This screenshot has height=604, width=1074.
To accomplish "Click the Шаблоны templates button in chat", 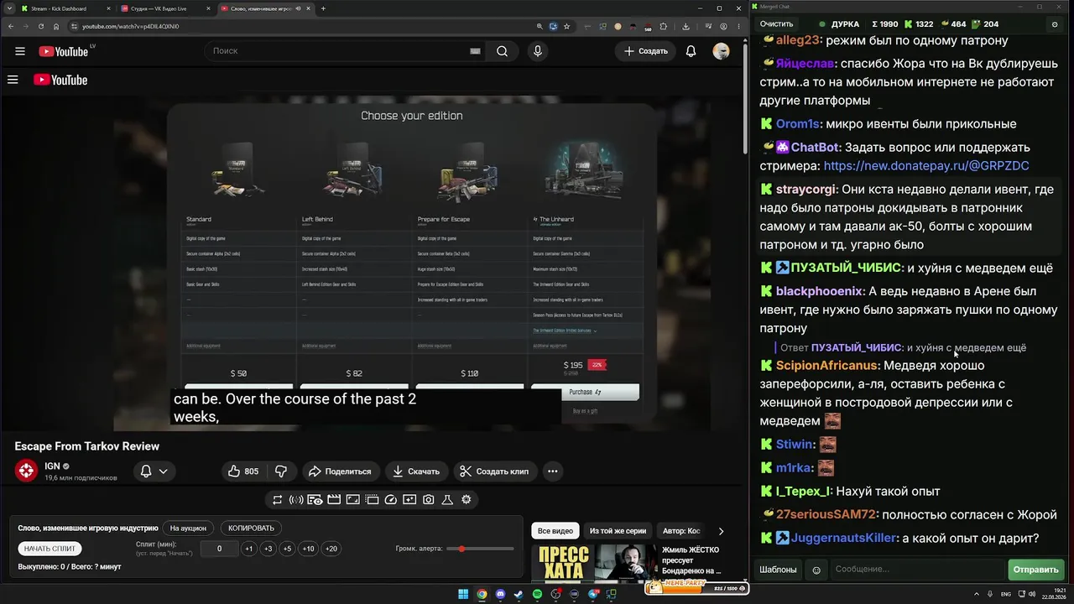I will pyautogui.click(x=778, y=570).
